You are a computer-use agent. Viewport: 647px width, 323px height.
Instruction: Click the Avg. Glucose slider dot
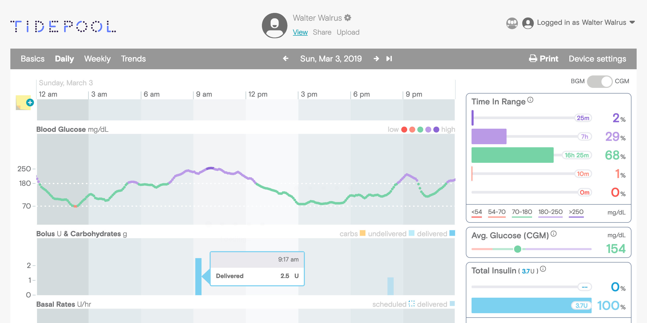(518, 249)
